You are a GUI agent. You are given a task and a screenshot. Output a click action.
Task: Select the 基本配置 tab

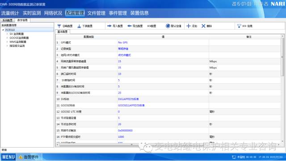tap(63, 32)
